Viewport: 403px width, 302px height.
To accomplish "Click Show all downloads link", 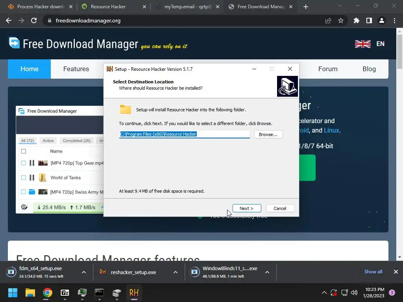I will (373, 272).
